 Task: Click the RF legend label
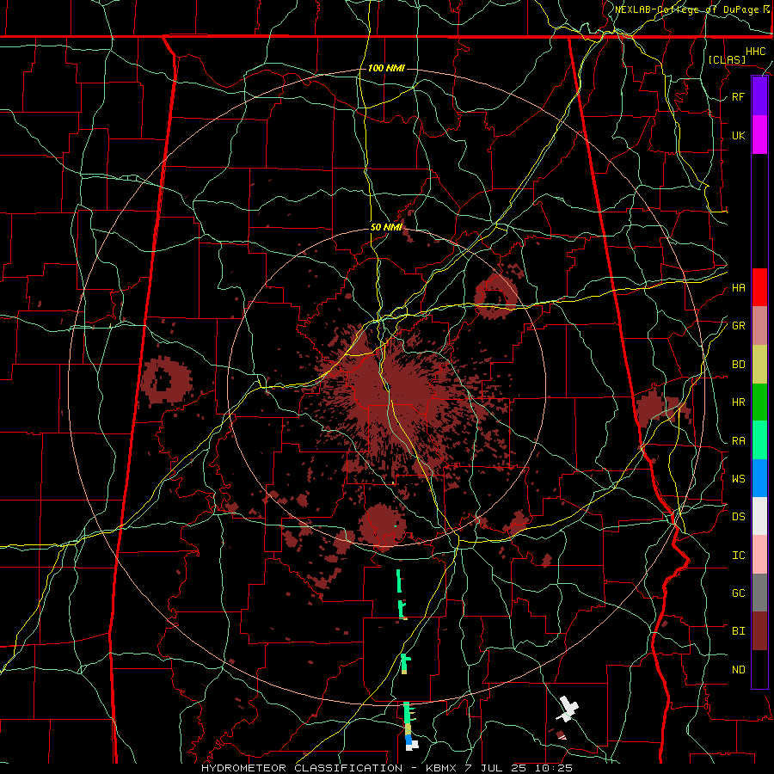pyautogui.click(x=738, y=96)
